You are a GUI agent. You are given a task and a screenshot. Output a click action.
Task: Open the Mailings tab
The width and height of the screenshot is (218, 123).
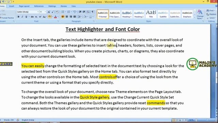pos(52,6)
